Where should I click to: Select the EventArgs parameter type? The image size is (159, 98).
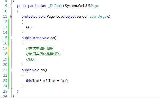(98, 16)
